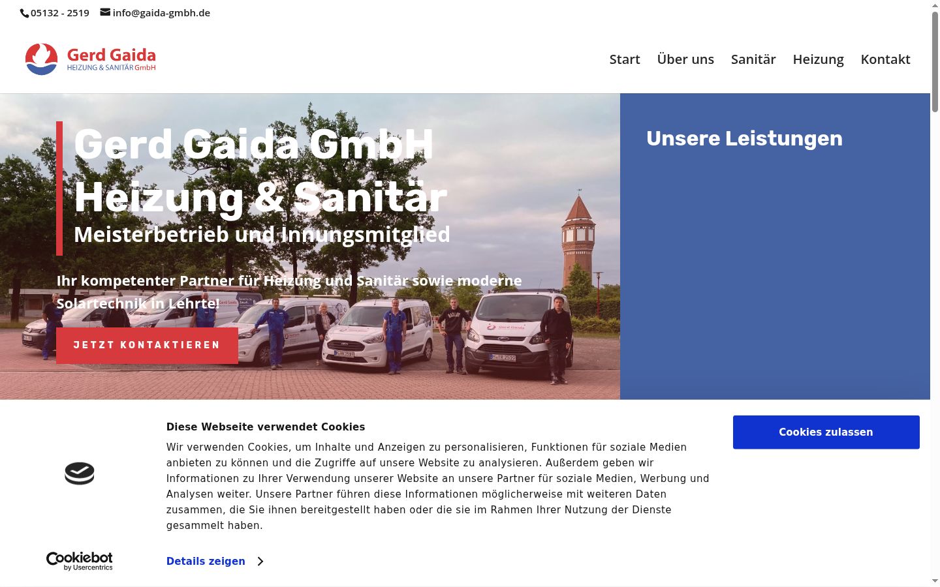940x587 pixels.
Task: Open the Kontakt page
Action: [x=886, y=59]
